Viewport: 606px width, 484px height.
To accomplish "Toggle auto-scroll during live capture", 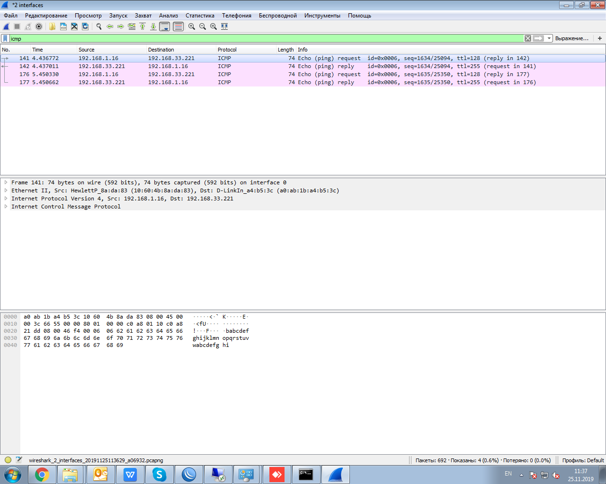I will [x=164, y=26].
